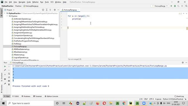The height and width of the screenshot is (106, 188).
Task: Click the print icon in Run panel
Action: [x=9, y=81]
